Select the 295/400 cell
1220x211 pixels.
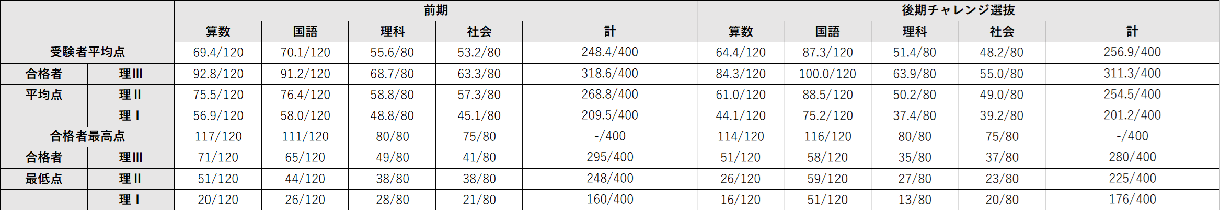[609, 157]
